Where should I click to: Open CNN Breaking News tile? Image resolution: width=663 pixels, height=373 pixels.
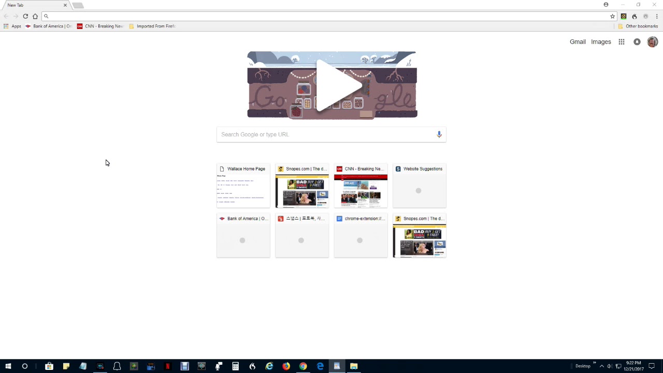click(x=361, y=186)
